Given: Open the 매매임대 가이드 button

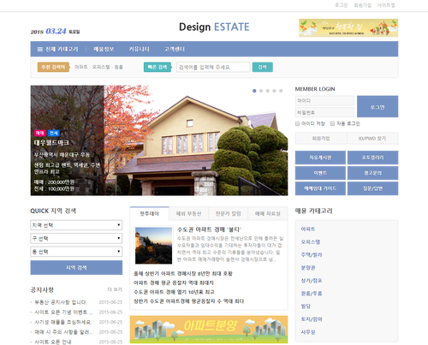Looking at the screenshot, I should pyautogui.click(x=320, y=188).
